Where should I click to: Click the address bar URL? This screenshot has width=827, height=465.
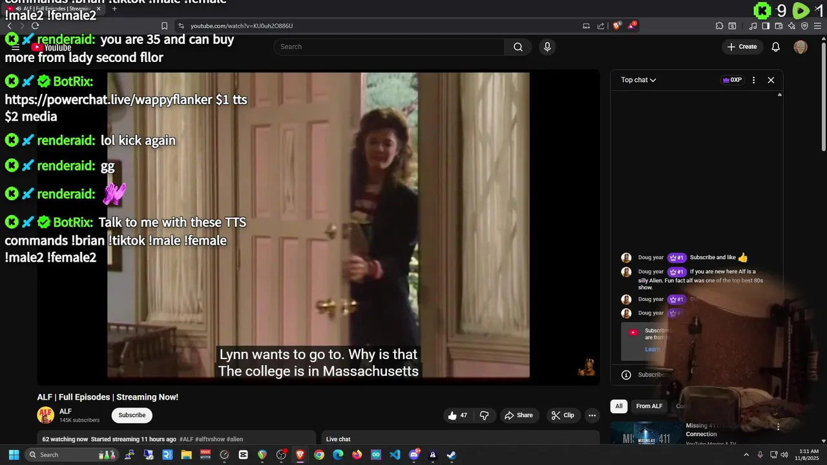[x=242, y=26]
